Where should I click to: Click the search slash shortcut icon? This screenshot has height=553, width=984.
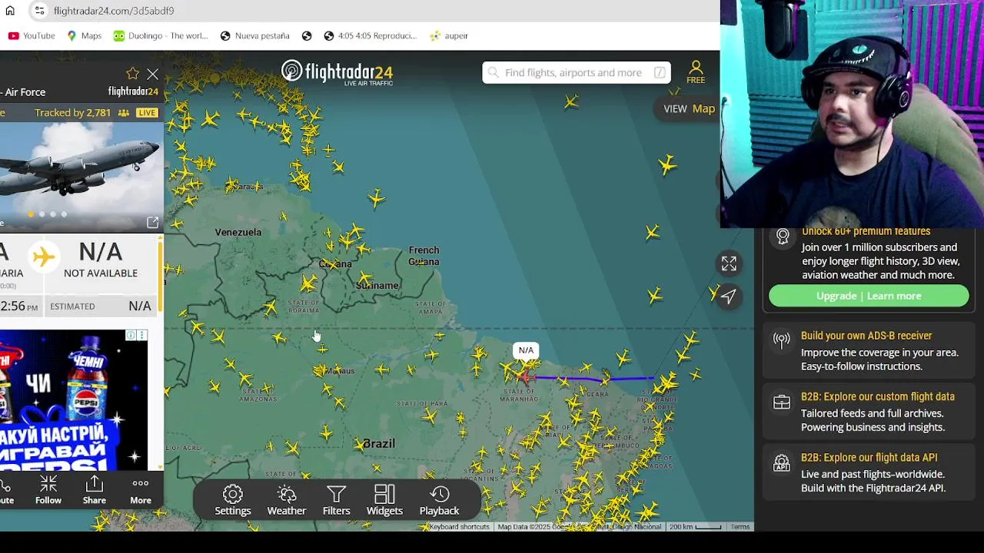click(x=660, y=72)
